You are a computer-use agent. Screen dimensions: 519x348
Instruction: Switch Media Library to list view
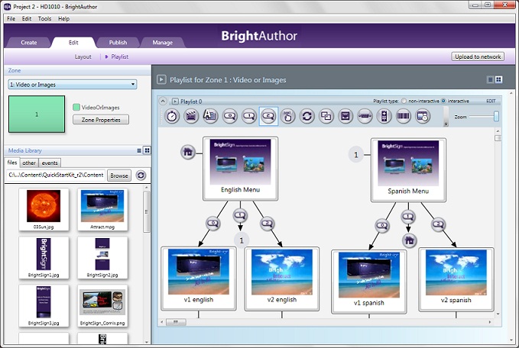pos(139,150)
